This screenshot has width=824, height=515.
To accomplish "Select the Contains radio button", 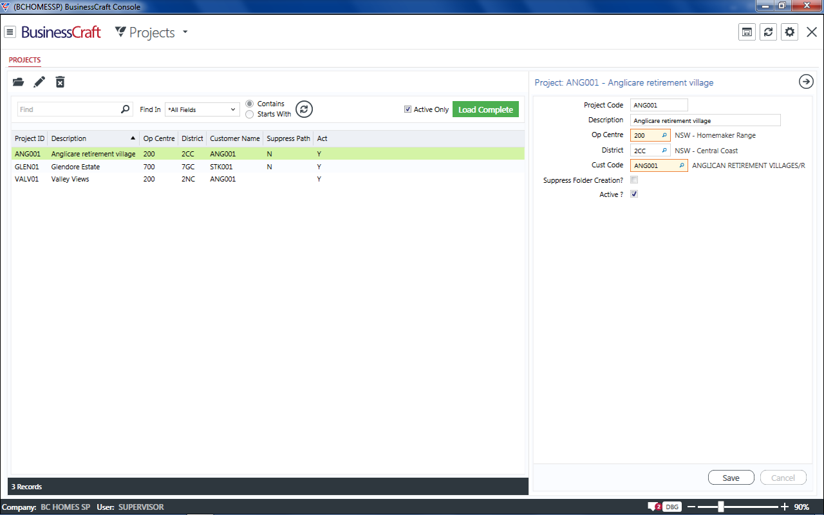I will (x=250, y=104).
